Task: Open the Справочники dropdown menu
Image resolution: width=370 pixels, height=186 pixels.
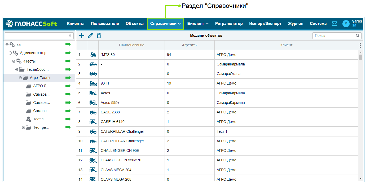Action: click(x=165, y=24)
